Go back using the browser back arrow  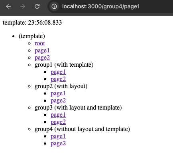click(x=8, y=6)
